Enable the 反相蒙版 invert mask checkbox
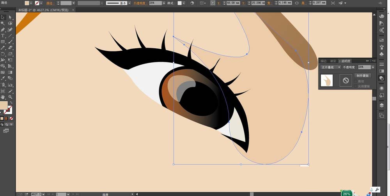 click(355, 86)
